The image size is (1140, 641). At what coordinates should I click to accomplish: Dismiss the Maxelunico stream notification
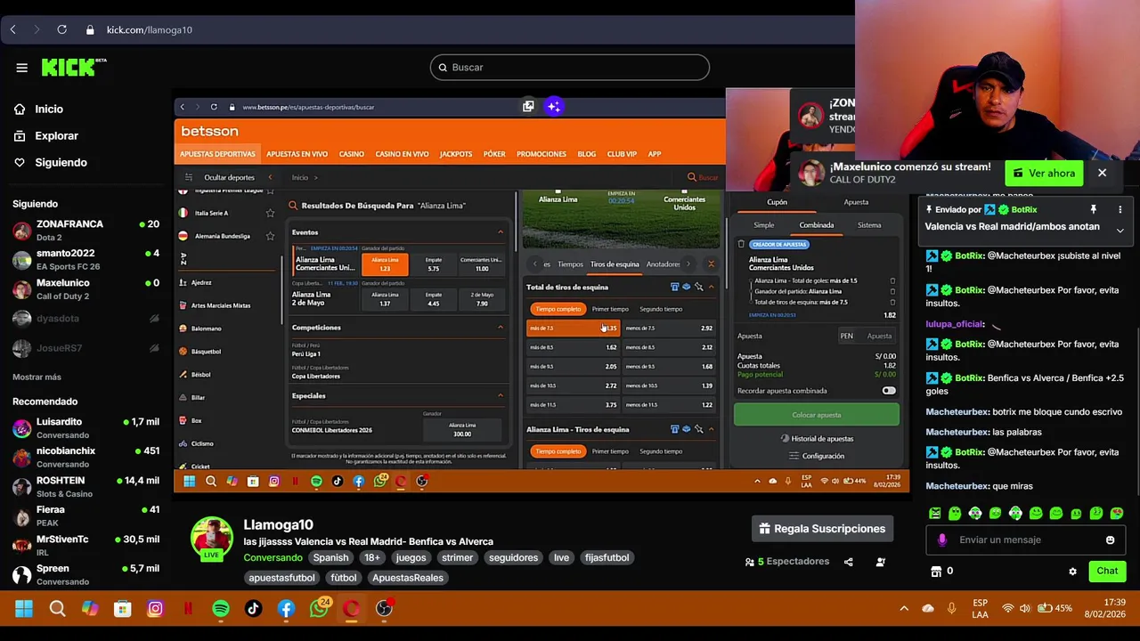[x=1102, y=173]
